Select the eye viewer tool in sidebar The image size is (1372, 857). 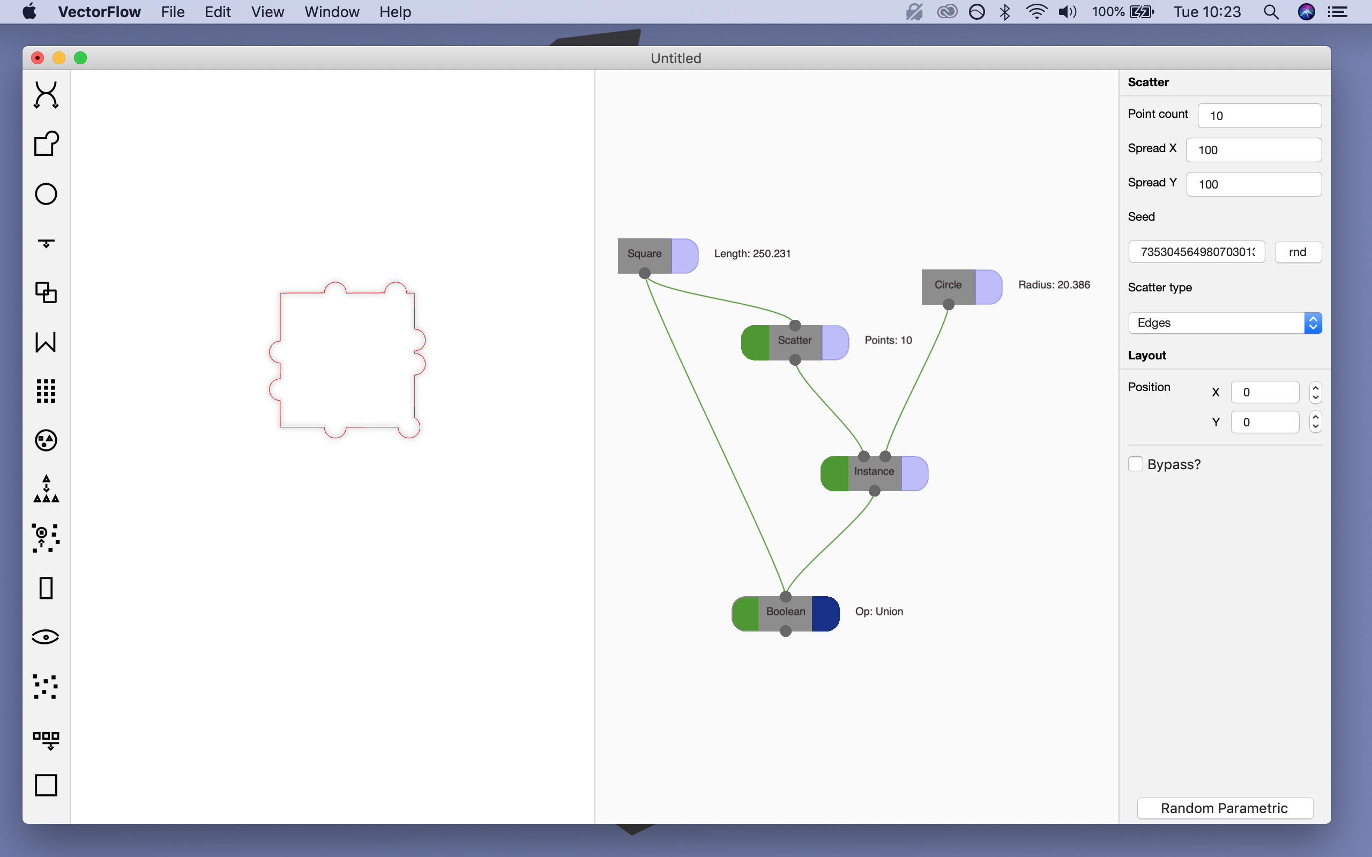point(46,636)
